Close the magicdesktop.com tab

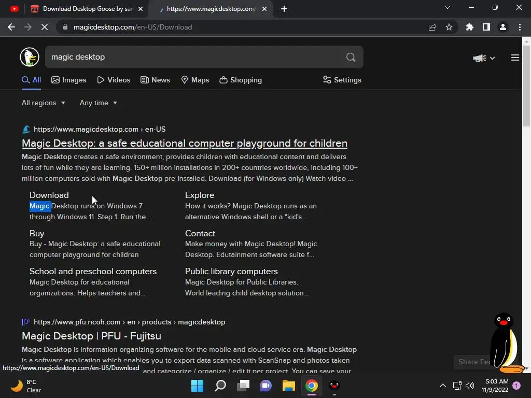point(264,9)
